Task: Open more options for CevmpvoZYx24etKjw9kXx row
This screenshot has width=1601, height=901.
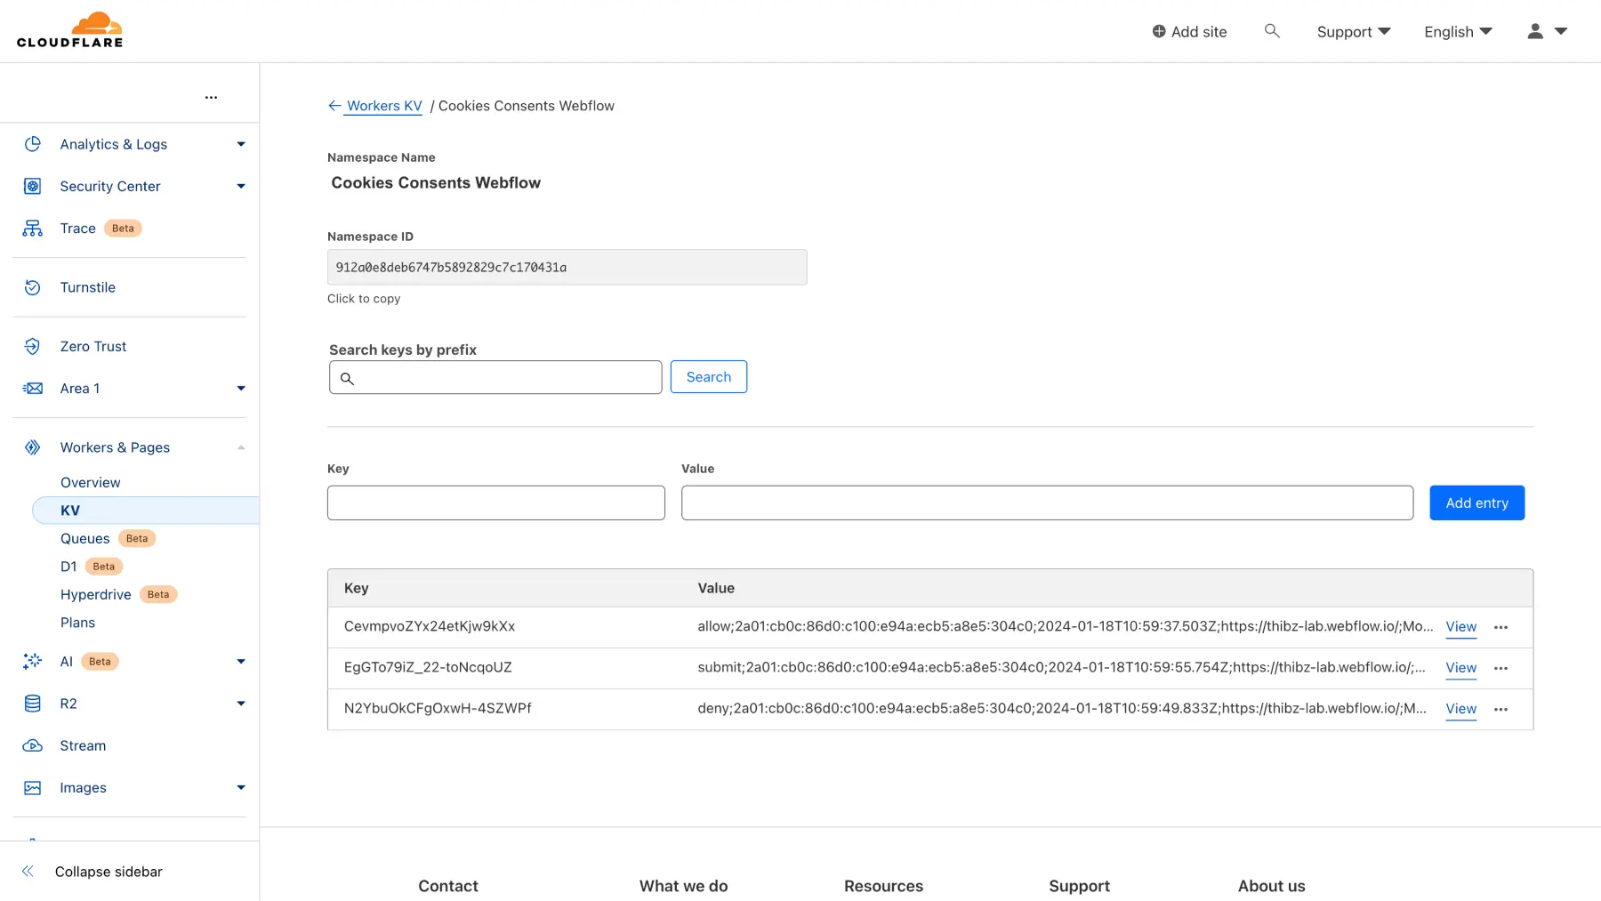Action: pyautogui.click(x=1501, y=627)
